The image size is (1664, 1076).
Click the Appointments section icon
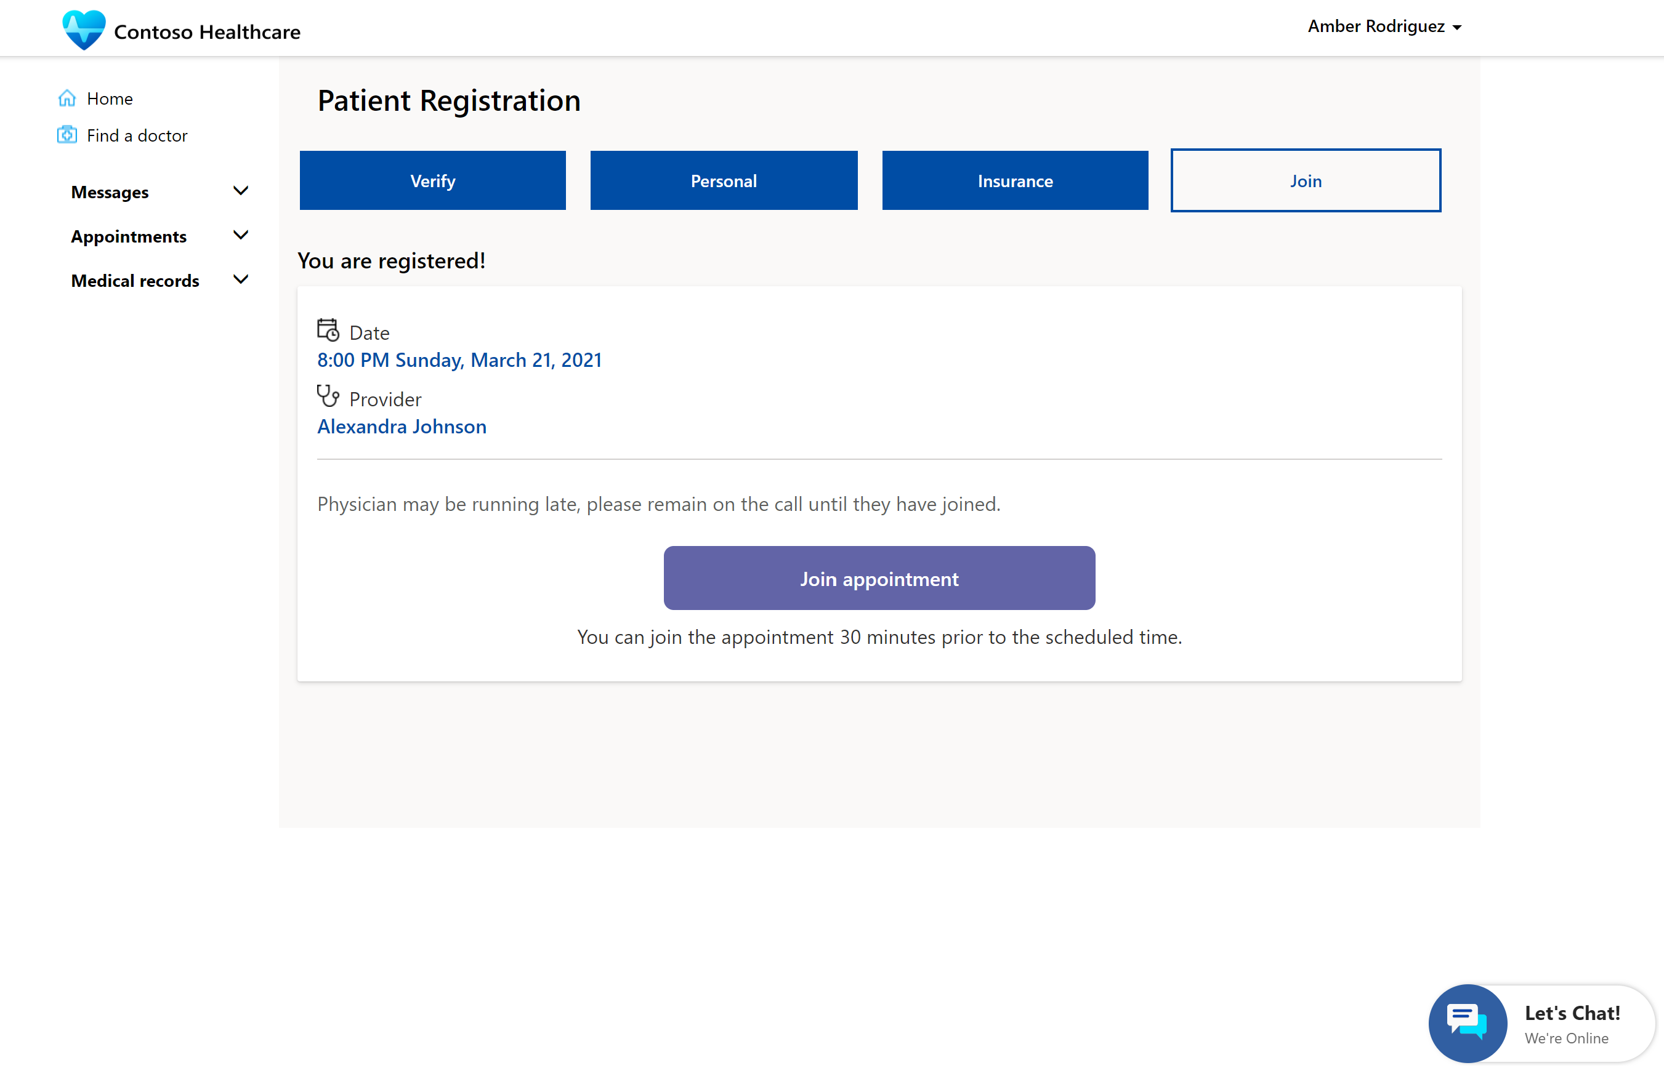pos(240,235)
